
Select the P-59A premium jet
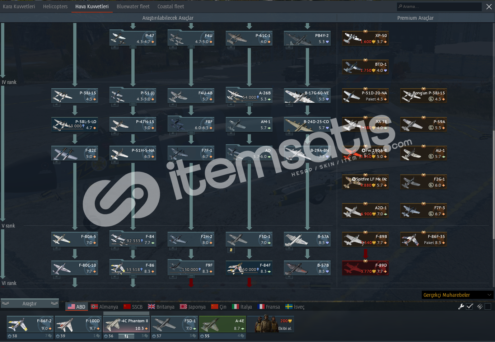(424, 125)
